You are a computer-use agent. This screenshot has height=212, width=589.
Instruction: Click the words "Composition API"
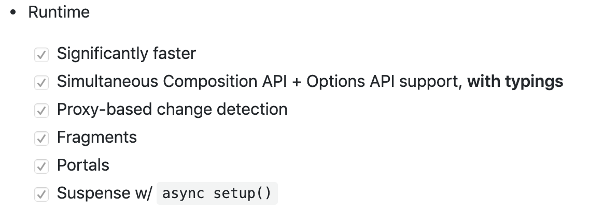[221, 81]
